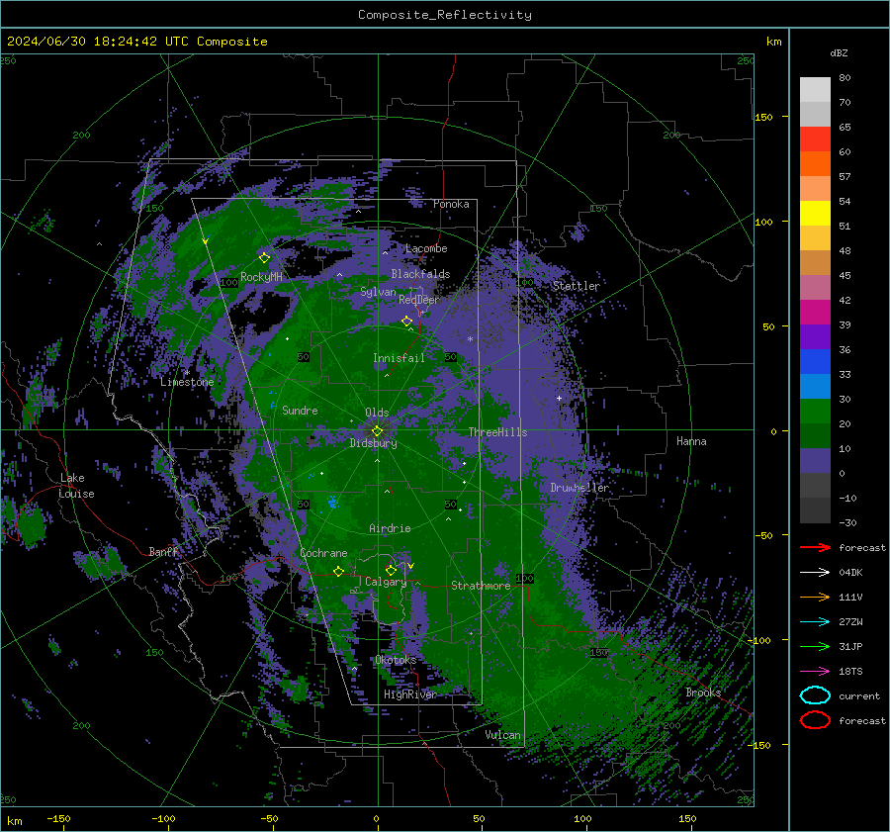Viewport: 890px width, 832px height.
Task: Click the green 31JP arrow in legend
Action: [815, 646]
